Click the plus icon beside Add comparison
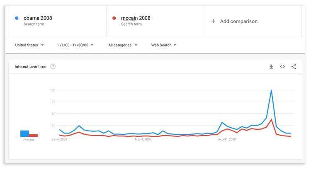The width and height of the screenshot is (311, 169). 213,21
